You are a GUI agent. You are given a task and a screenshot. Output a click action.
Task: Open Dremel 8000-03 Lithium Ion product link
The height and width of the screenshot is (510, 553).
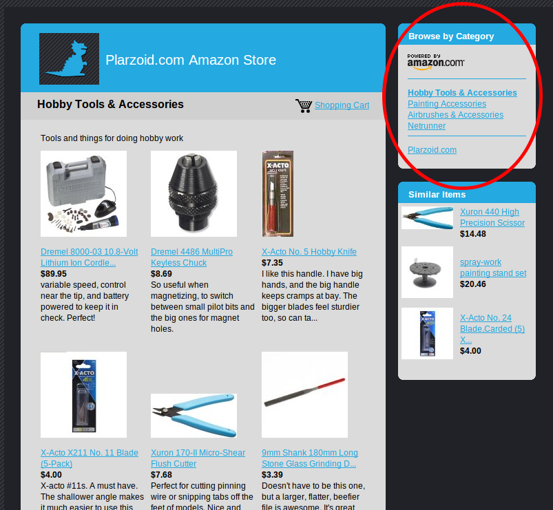[90, 257]
